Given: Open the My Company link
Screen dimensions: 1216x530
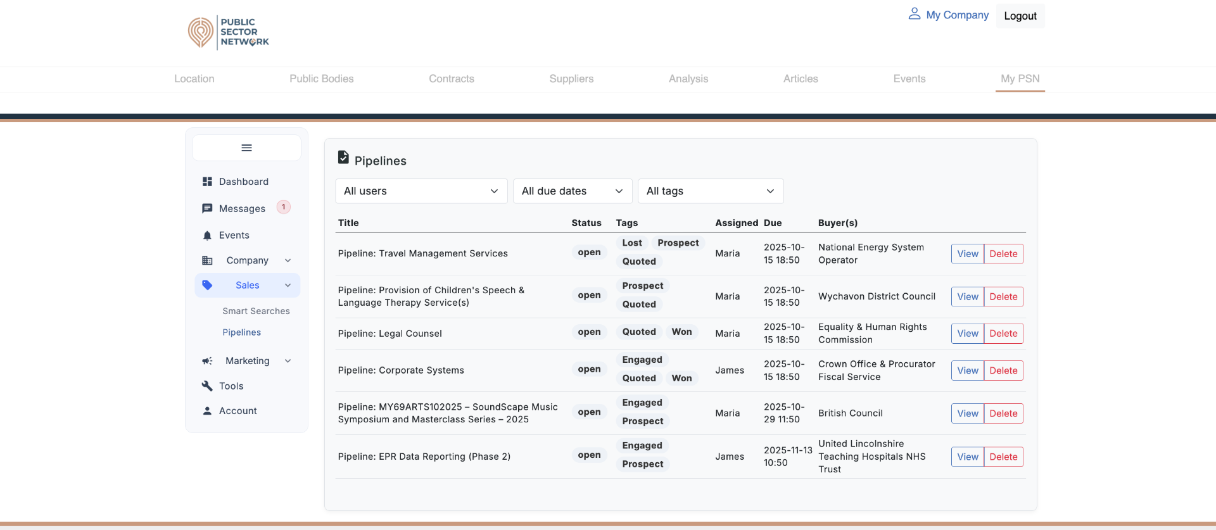Looking at the screenshot, I should click(957, 15).
